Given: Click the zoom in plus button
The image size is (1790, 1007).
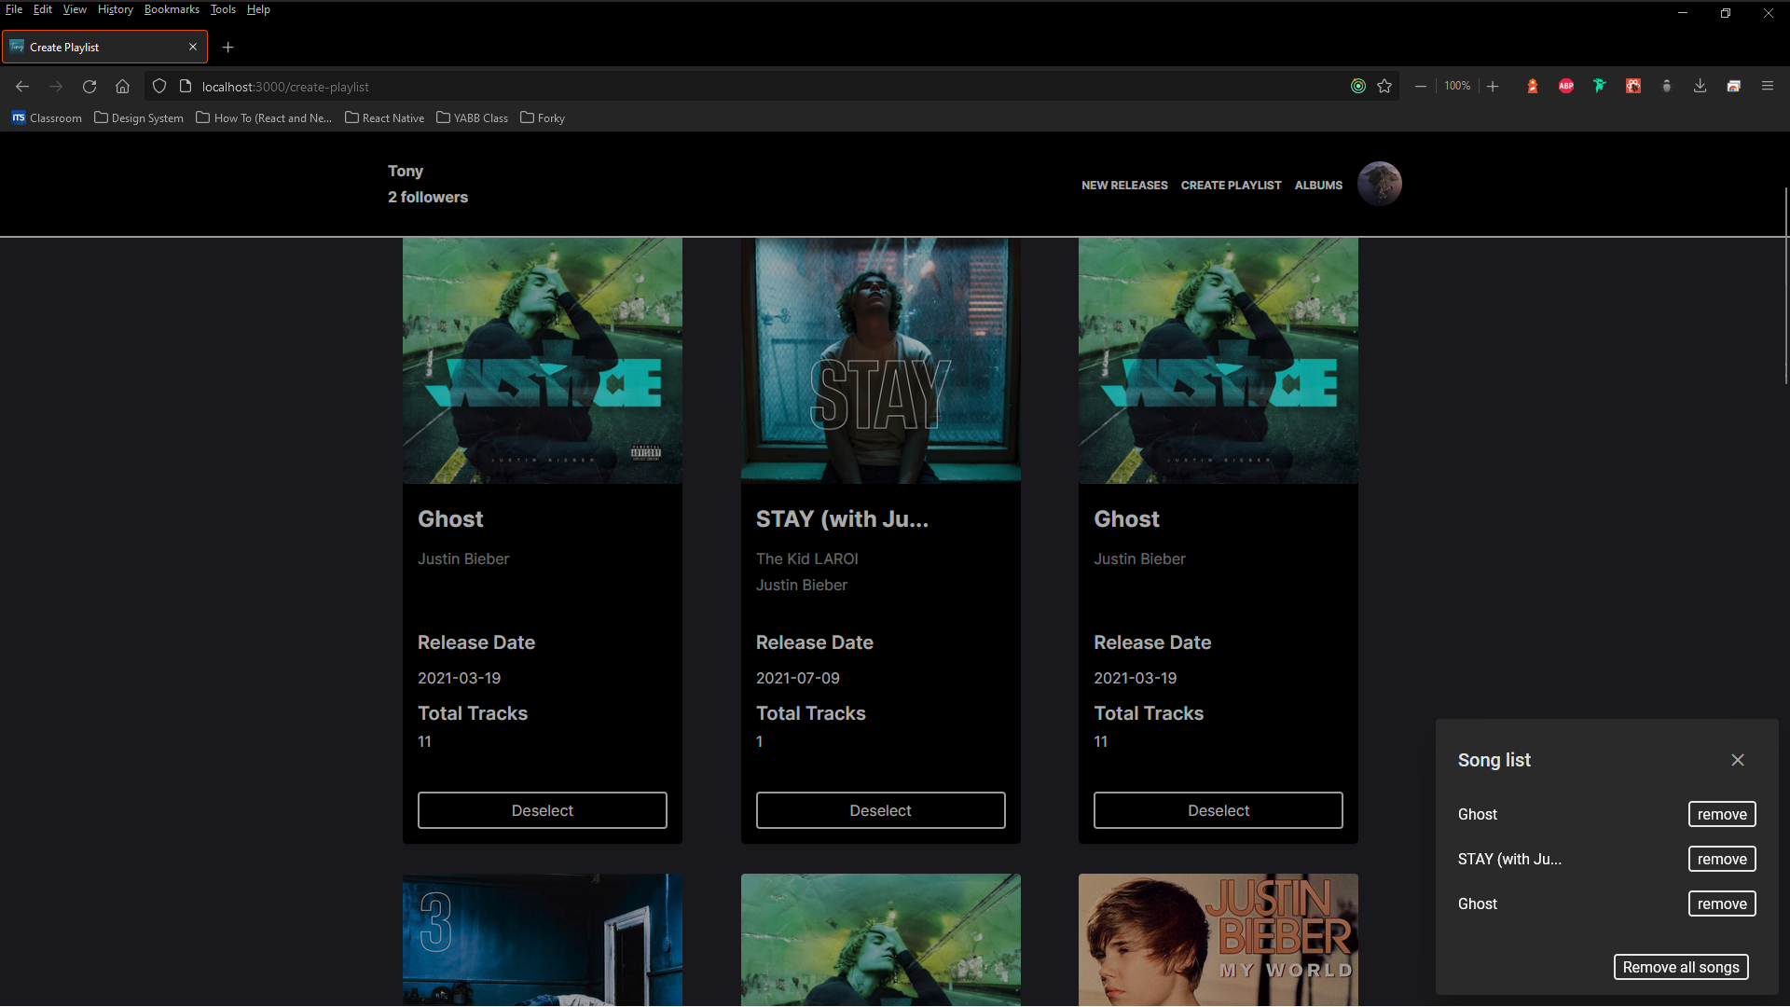Looking at the screenshot, I should pos(1493,86).
